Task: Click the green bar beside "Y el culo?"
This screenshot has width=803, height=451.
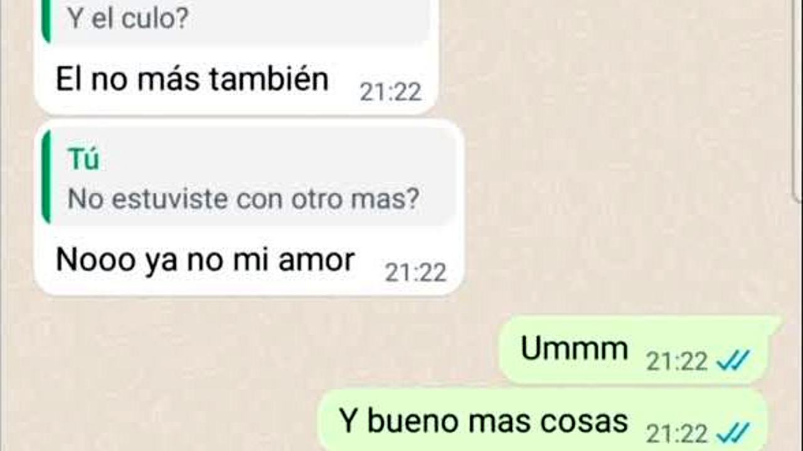Action: pyautogui.click(x=46, y=21)
